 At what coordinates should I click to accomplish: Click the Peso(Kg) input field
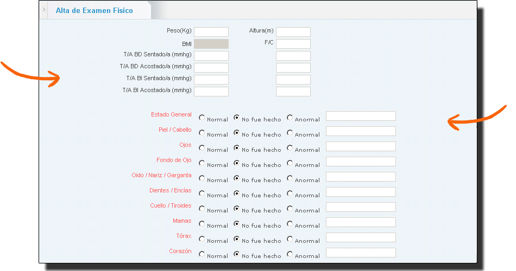tap(211, 32)
